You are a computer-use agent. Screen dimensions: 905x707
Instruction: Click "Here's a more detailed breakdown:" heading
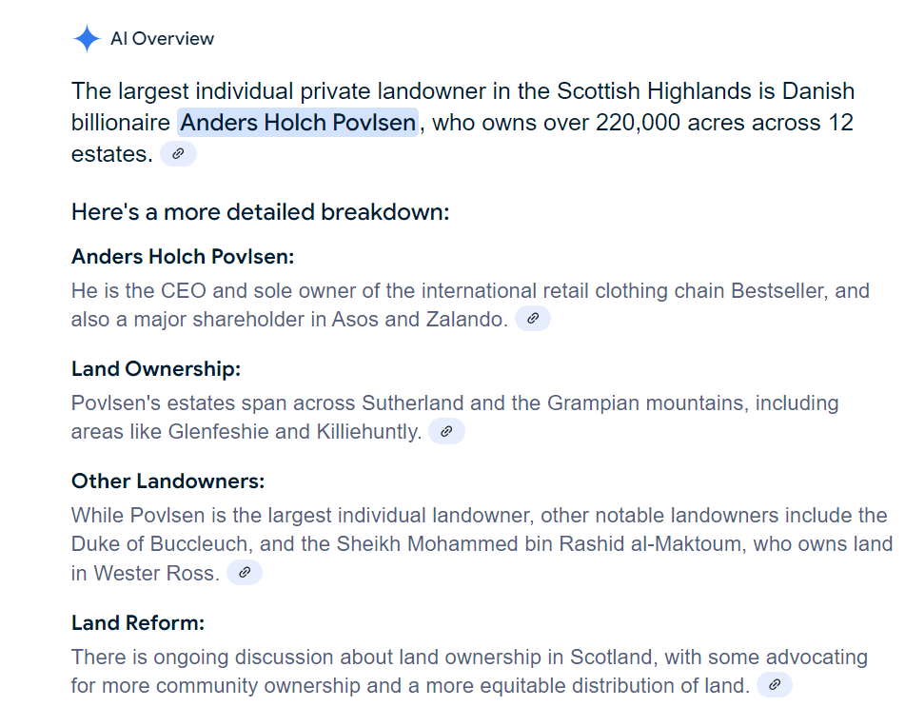[x=260, y=211]
